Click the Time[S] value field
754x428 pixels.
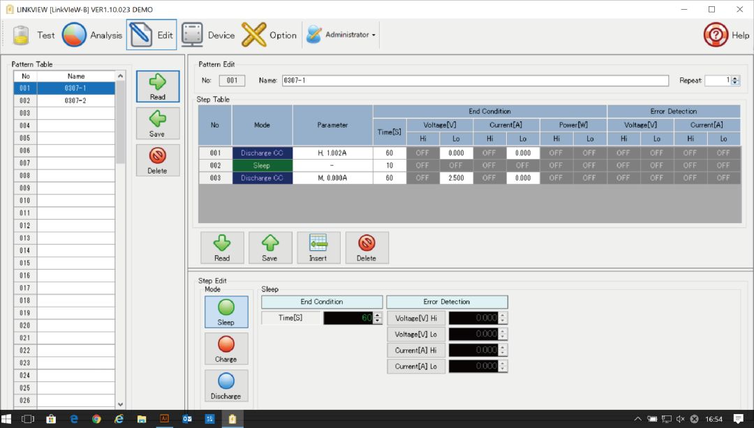click(348, 318)
